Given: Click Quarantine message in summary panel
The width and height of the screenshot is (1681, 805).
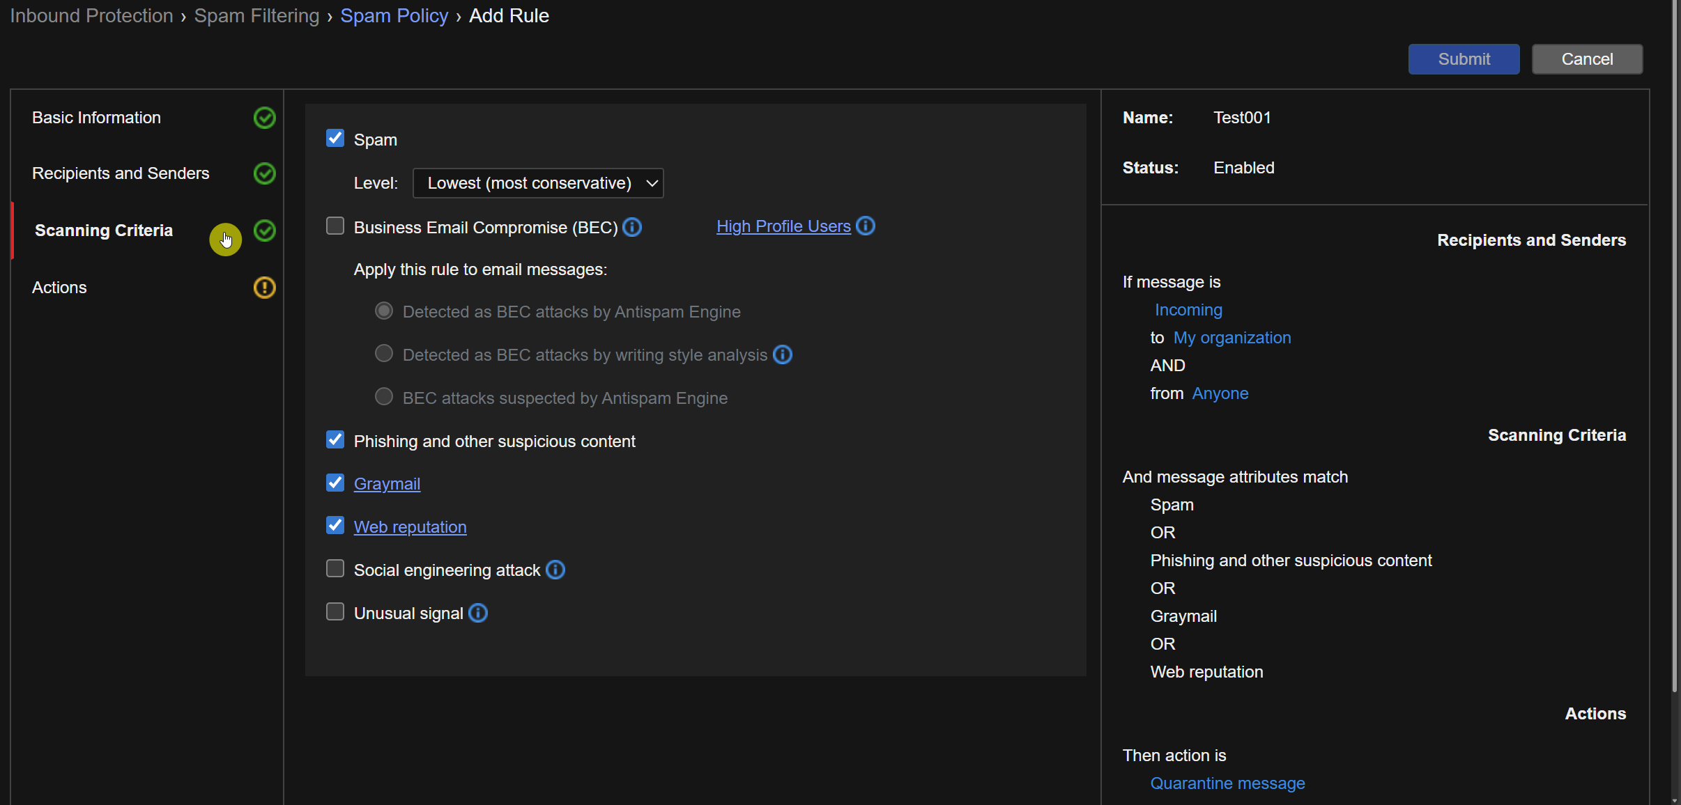Looking at the screenshot, I should pyautogui.click(x=1227, y=783).
